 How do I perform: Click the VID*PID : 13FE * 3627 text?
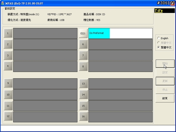pyautogui.click(x=59, y=14)
